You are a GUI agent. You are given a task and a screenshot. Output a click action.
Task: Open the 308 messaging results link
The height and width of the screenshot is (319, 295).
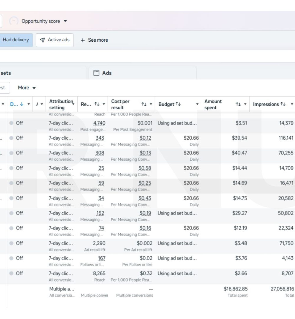100,153
